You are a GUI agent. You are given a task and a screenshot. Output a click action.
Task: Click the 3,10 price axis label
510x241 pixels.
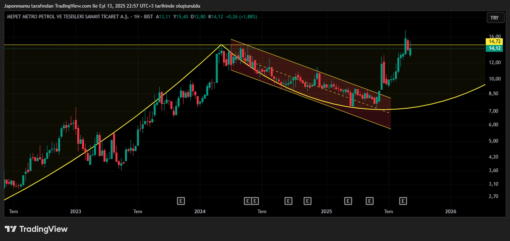(494, 184)
